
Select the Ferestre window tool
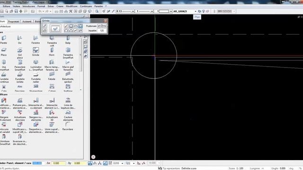[36, 40]
